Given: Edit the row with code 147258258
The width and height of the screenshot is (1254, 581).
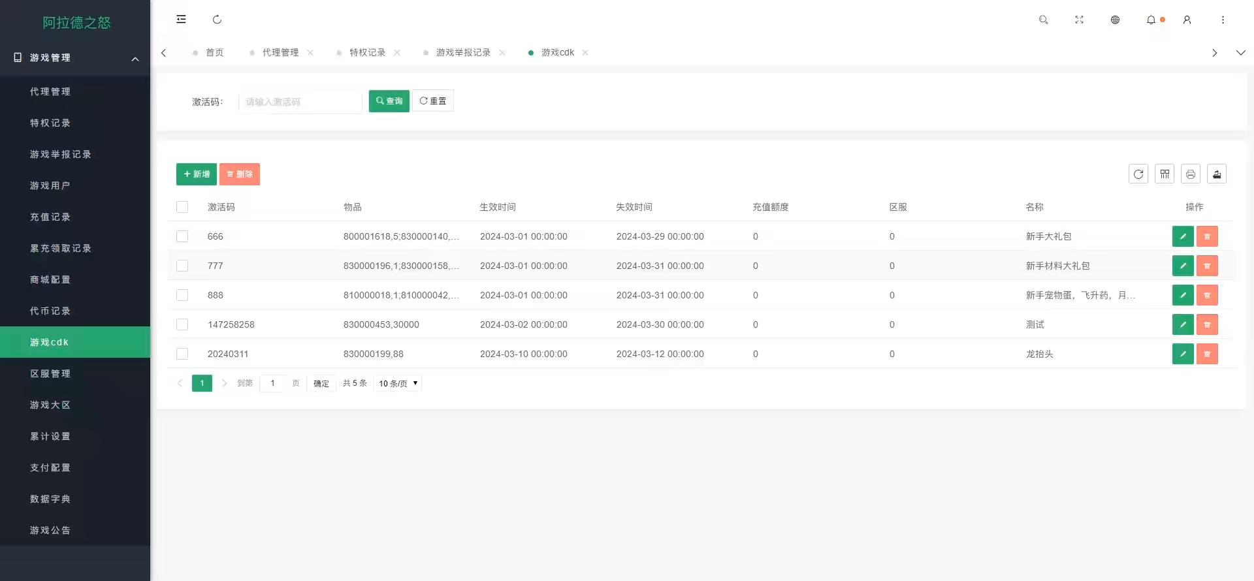Looking at the screenshot, I should (x=1183, y=324).
